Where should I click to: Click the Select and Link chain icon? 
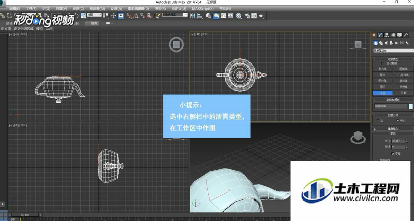coord(2,16)
